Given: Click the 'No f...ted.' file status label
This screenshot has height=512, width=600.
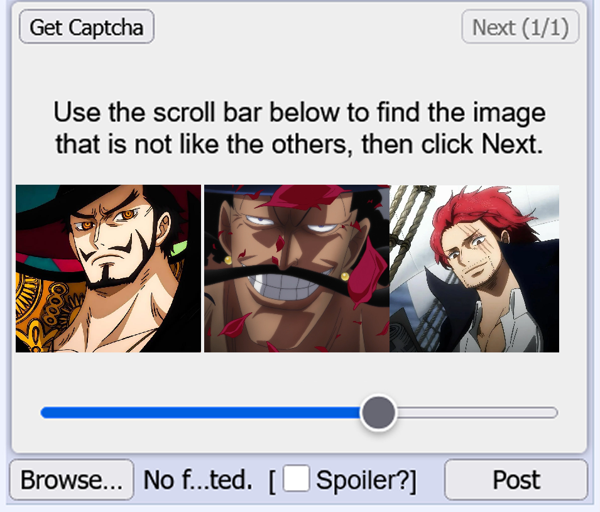Looking at the screenshot, I should [x=198, y=480].
